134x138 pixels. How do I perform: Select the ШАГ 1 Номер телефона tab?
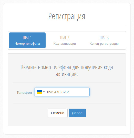[x=27, y=40]
